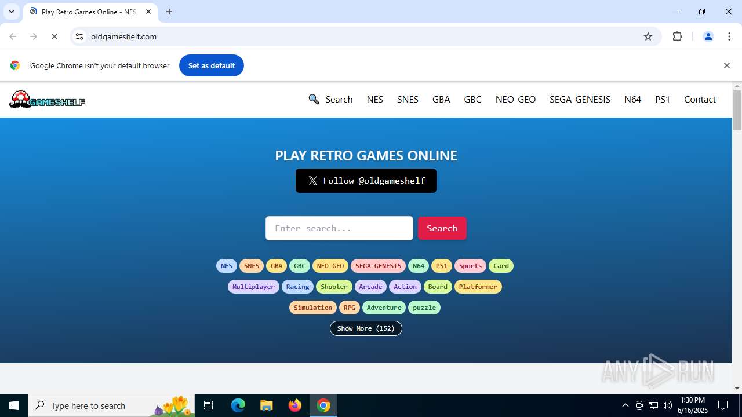Select the Multiplayer tag pill
The image size is (742, 417).
tap(253, 287)
